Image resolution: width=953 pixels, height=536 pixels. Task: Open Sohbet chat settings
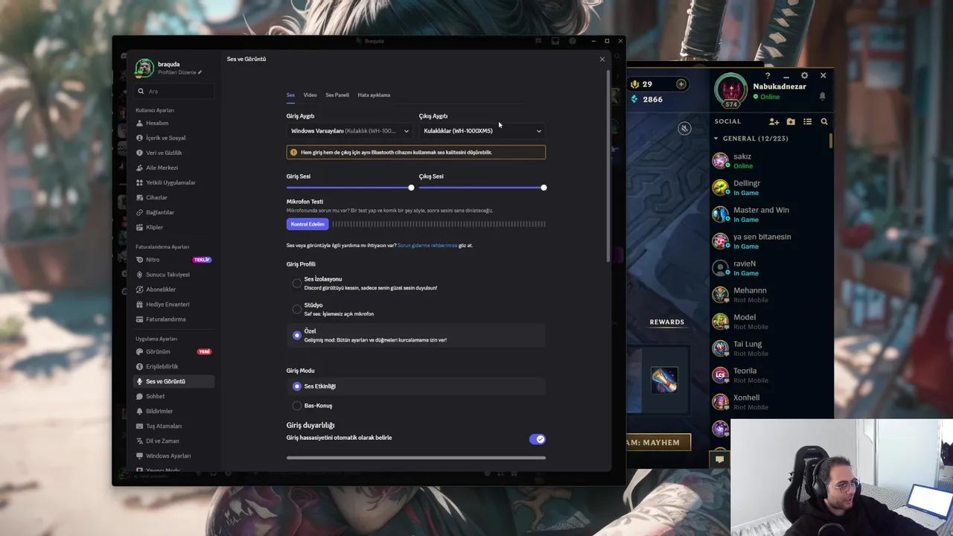pos(173,396)
